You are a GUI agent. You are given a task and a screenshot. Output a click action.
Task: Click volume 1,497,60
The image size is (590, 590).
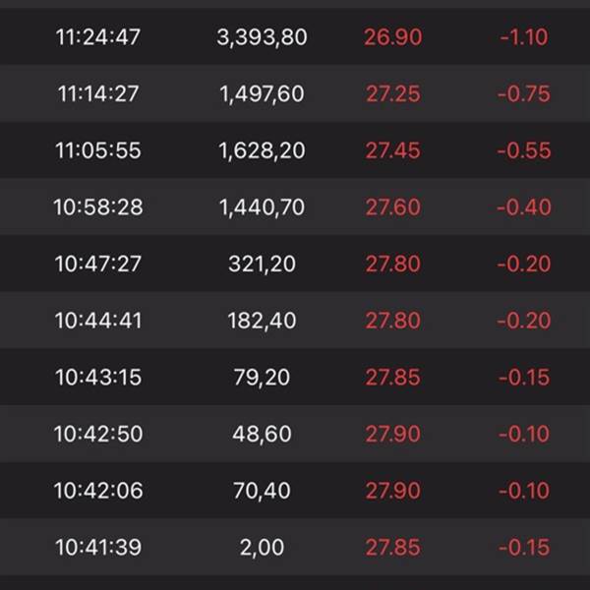point(262,94)
